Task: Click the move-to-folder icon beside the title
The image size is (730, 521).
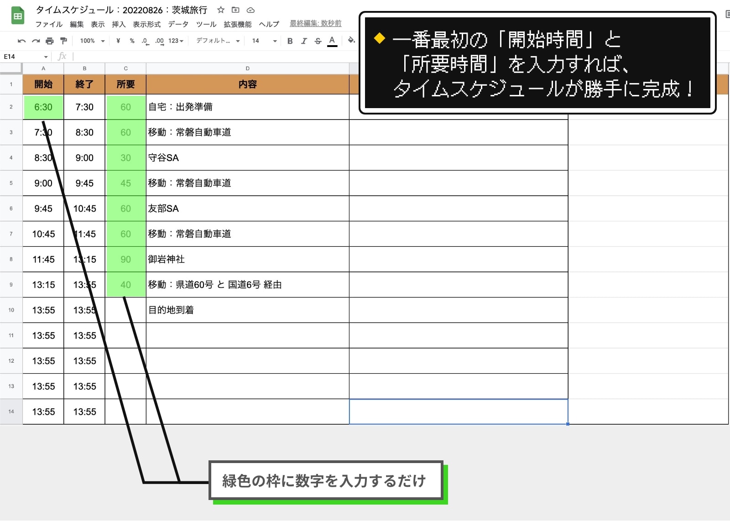Action: point(235,10)
